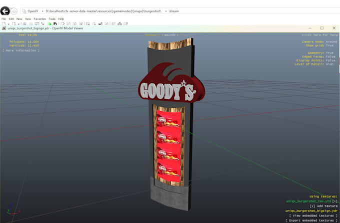Click [+] Add texture
The height and width of the screenshot is (223, 340).
[323, 206]
